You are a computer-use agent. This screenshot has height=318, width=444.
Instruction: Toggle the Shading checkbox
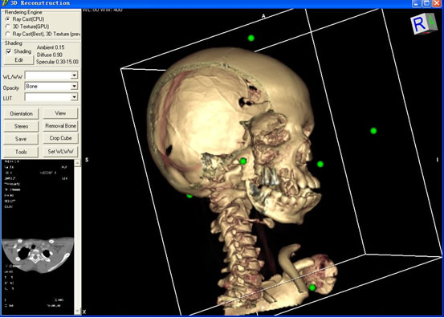tap(9, 51)
